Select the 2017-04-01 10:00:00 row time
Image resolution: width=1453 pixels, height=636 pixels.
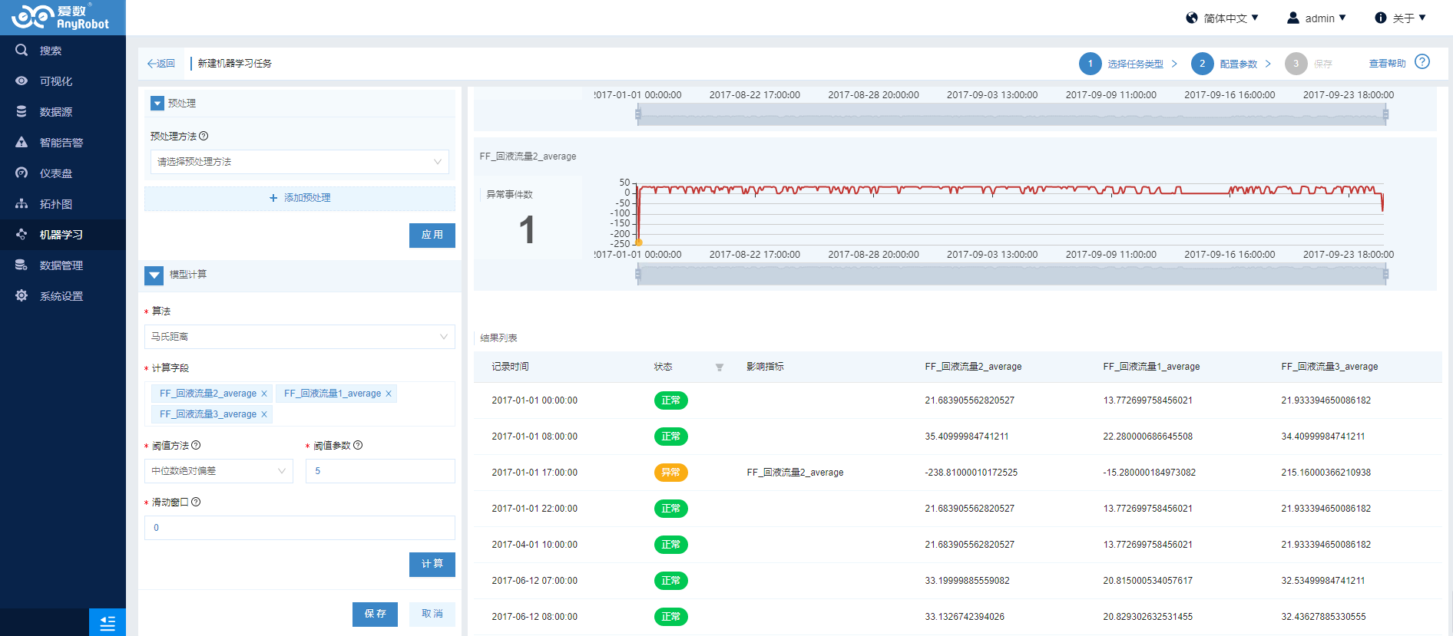tap(535, 545)
